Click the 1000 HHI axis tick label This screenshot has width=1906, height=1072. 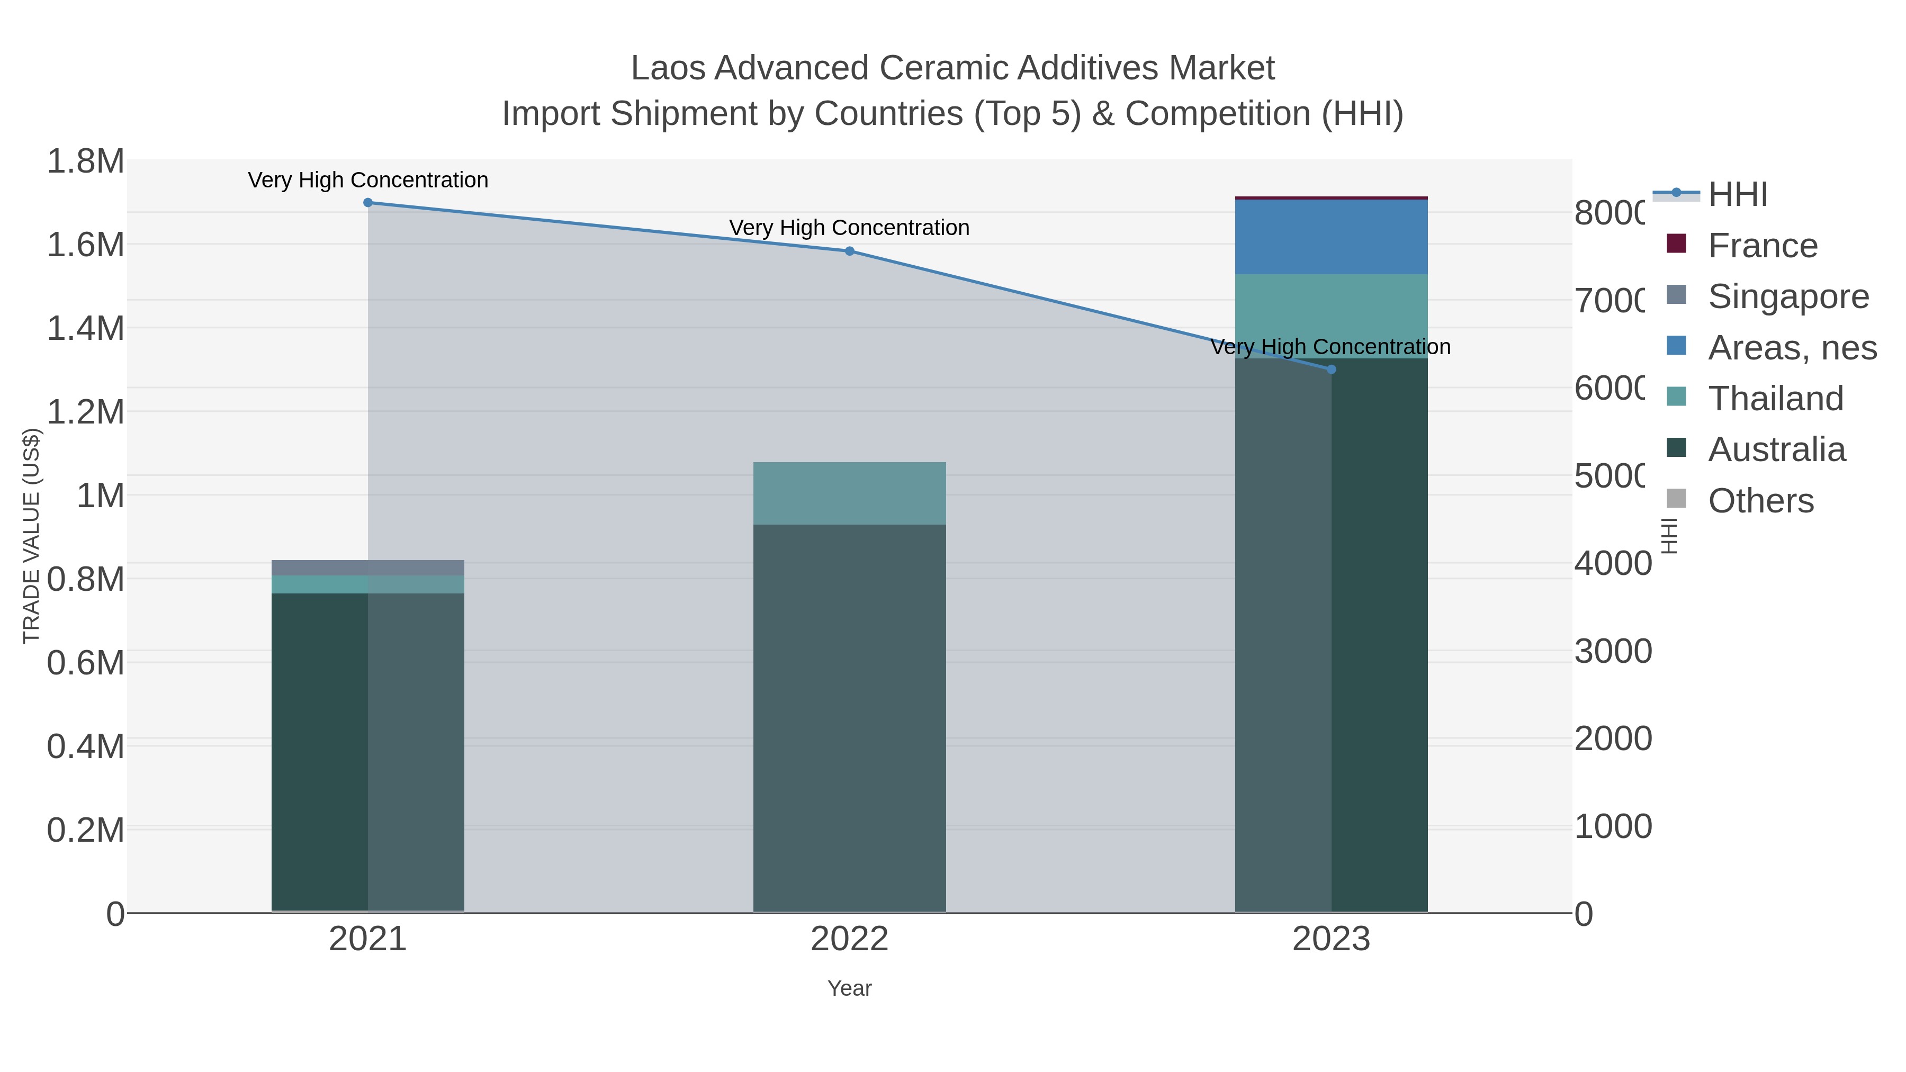pos(1613,826)
